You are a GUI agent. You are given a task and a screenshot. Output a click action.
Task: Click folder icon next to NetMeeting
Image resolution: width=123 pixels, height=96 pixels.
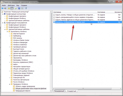tap(12, 36)
